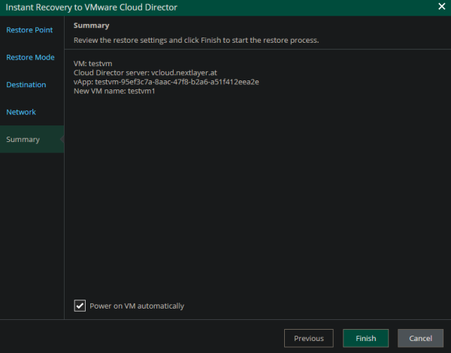Click Finish to start the restore
This screenshot has width=451, height=353.
(365, 338)
